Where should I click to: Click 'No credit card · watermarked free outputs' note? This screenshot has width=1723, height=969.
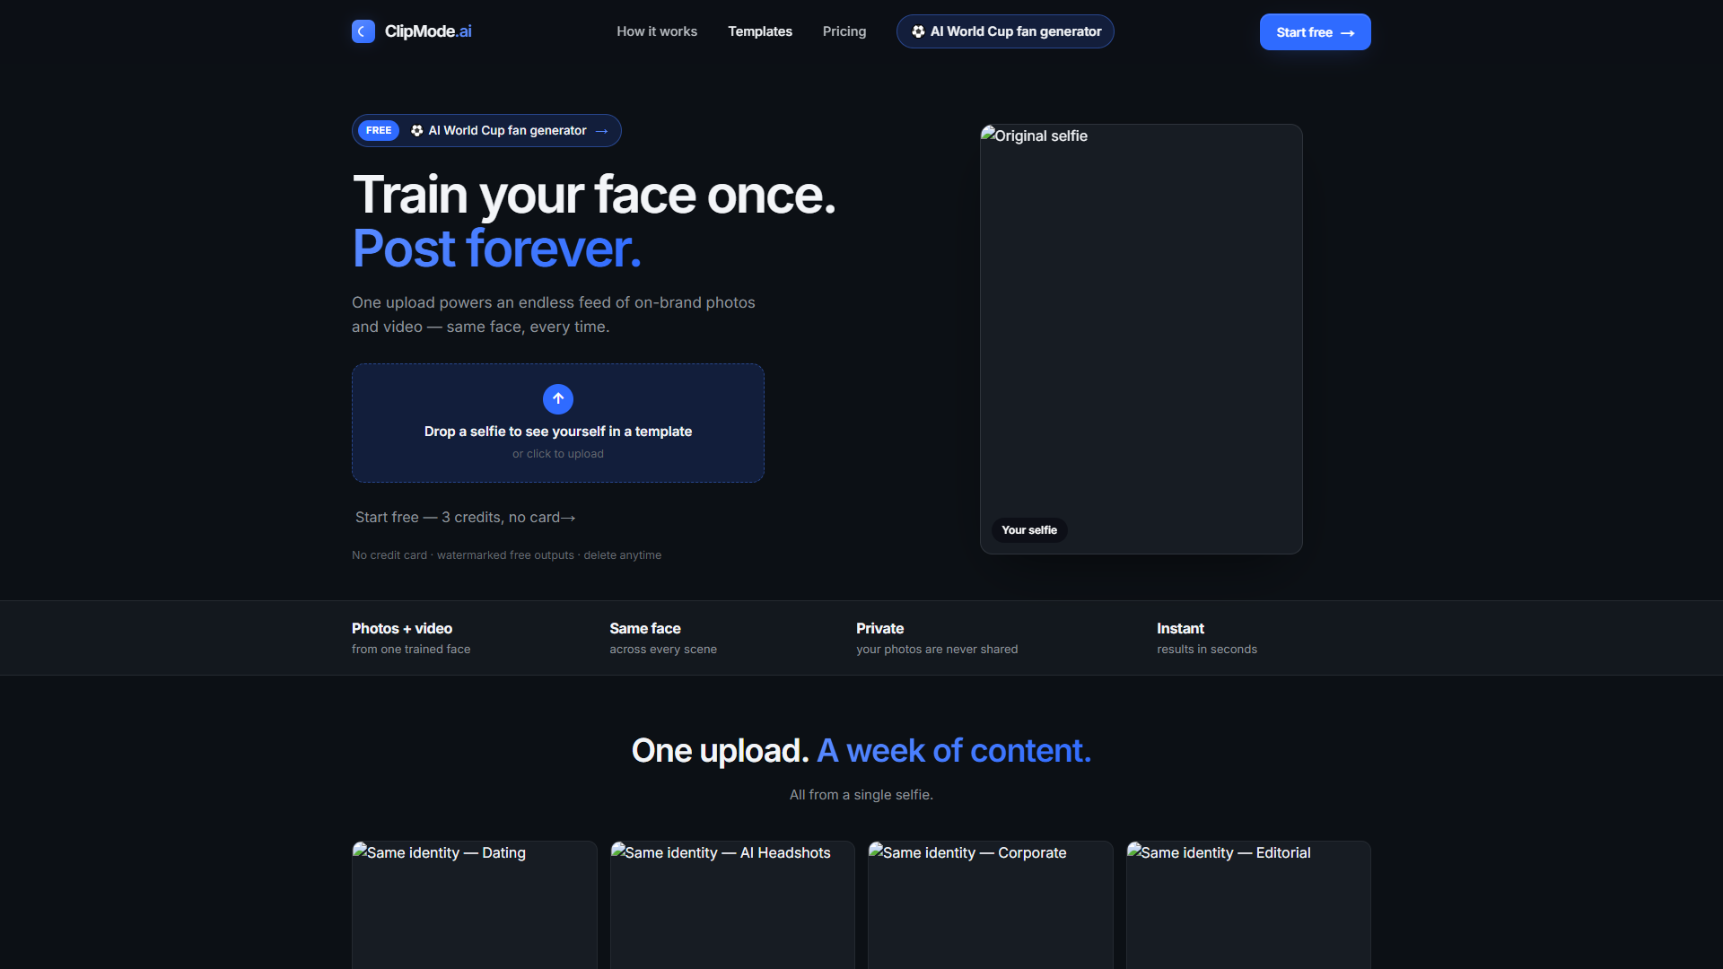[507, 555]
